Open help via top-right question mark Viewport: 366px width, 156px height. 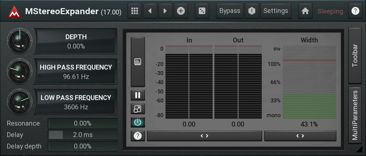coord(355,11)
